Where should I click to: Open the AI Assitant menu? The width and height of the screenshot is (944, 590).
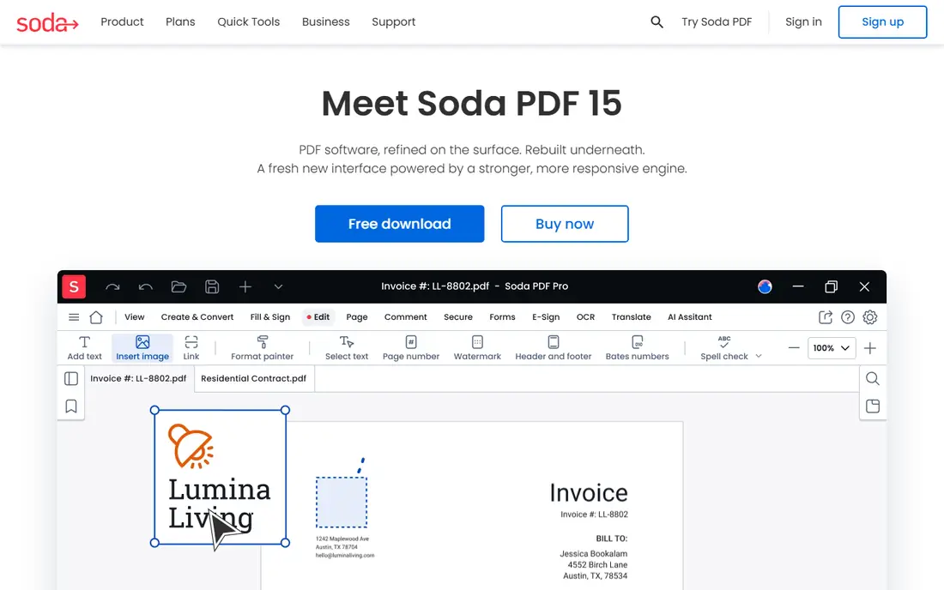pos(689,317)
